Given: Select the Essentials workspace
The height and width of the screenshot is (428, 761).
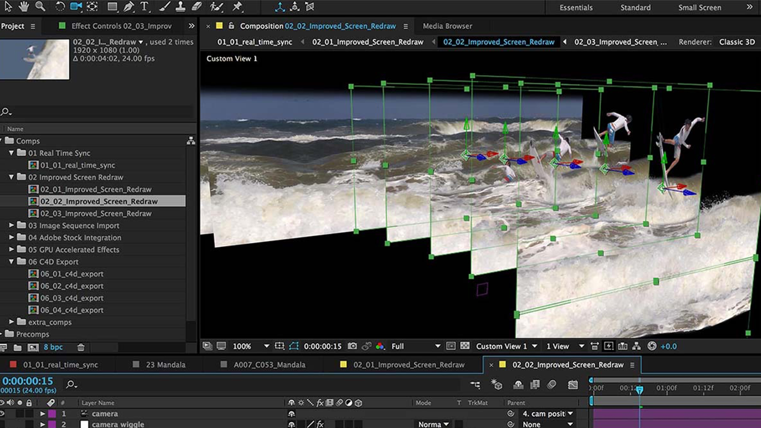Looking at the screenshot, I should pyautogui.click(x=576, y=7).
